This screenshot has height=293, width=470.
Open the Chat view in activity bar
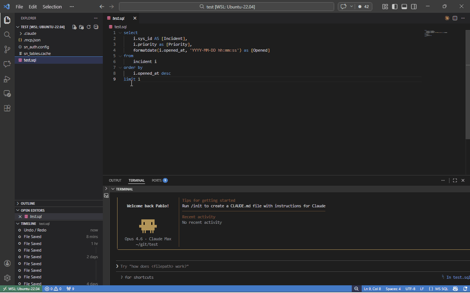coord(7,64)
